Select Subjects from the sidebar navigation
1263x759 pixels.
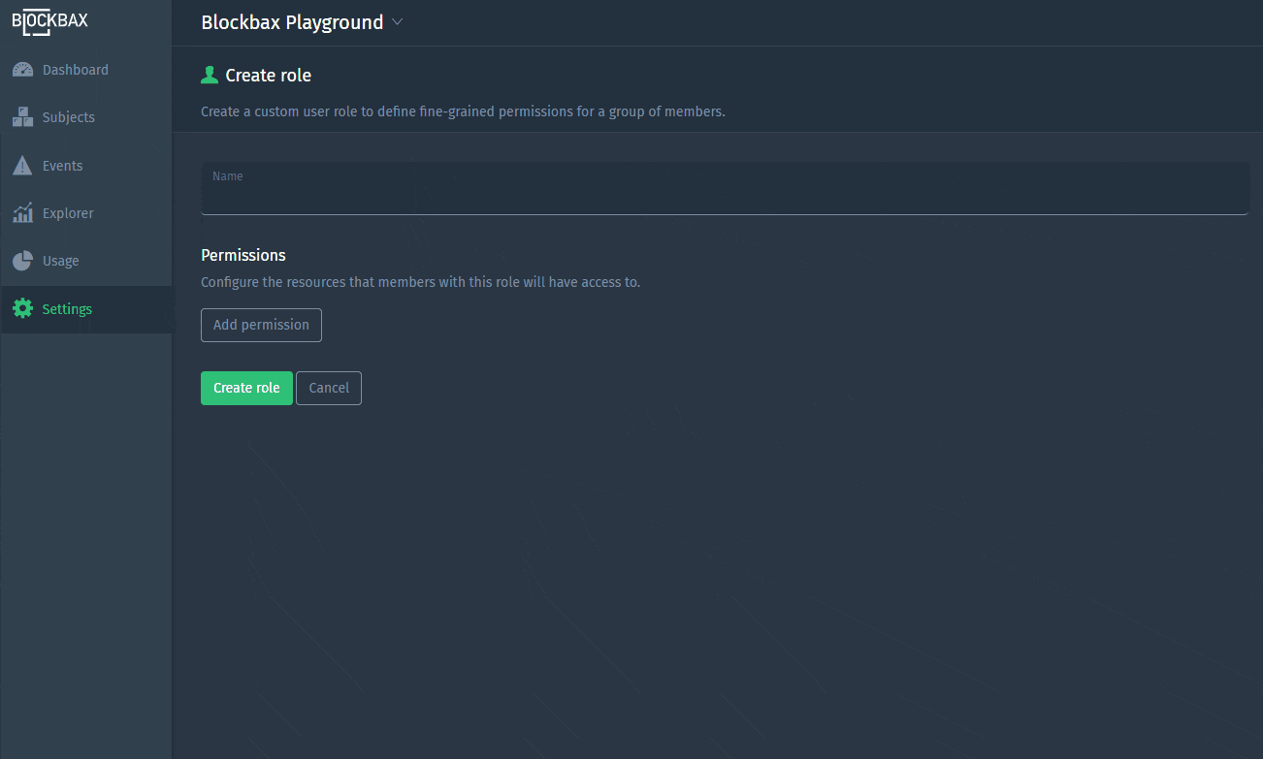(67, 116)
